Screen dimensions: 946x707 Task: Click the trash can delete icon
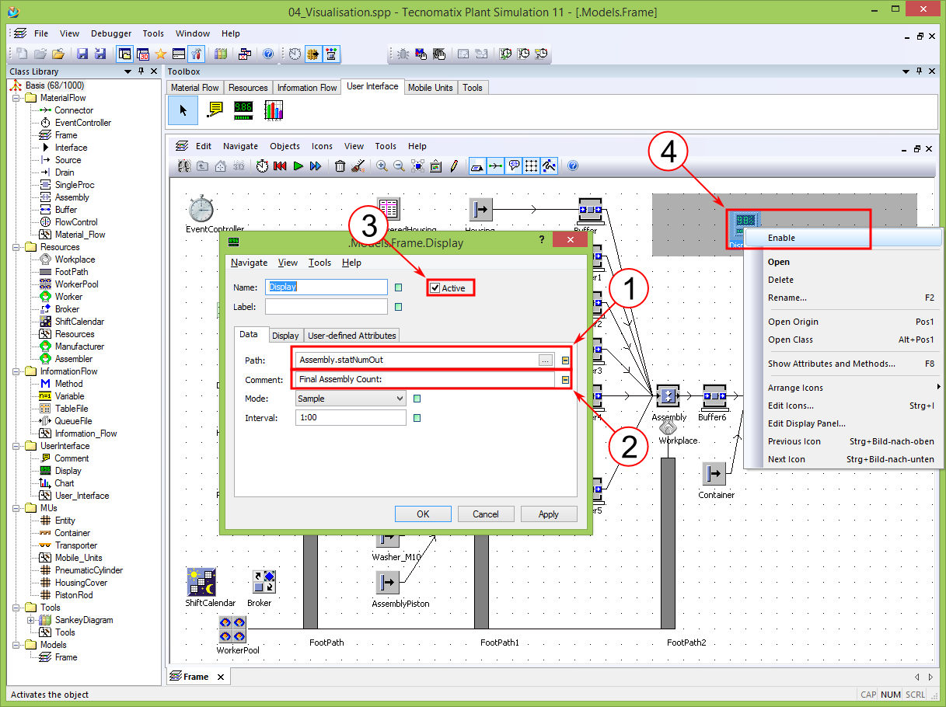[x=340, y=166]
